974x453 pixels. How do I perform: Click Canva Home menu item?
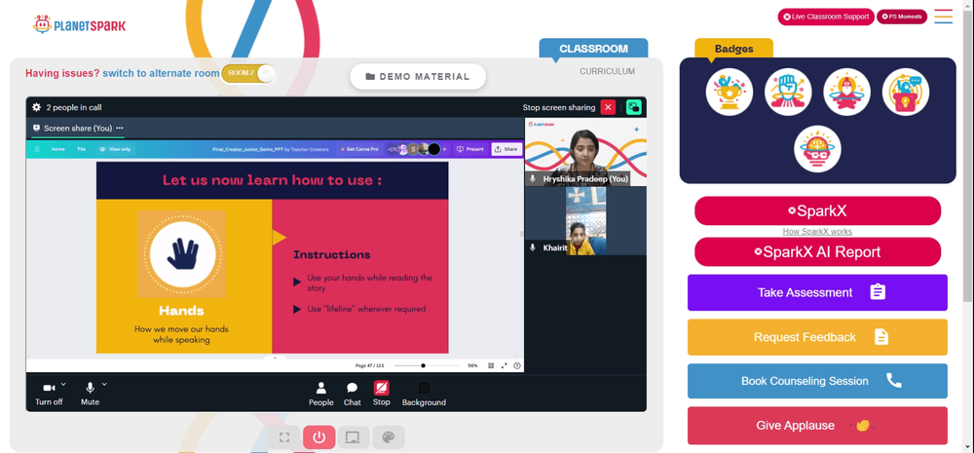(57, 149)
